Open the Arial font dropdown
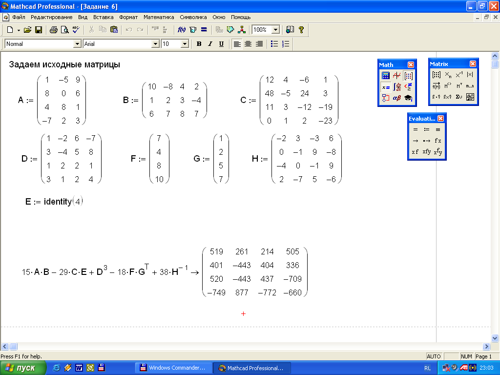This screenshot has height=375, width=500. click(155, 44)
